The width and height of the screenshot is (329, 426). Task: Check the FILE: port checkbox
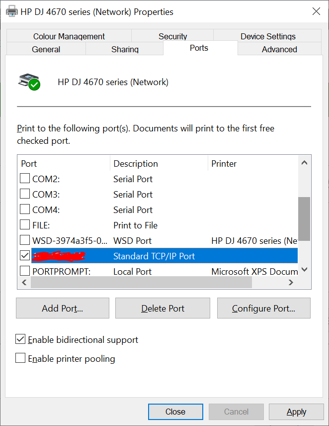(25, 225)
